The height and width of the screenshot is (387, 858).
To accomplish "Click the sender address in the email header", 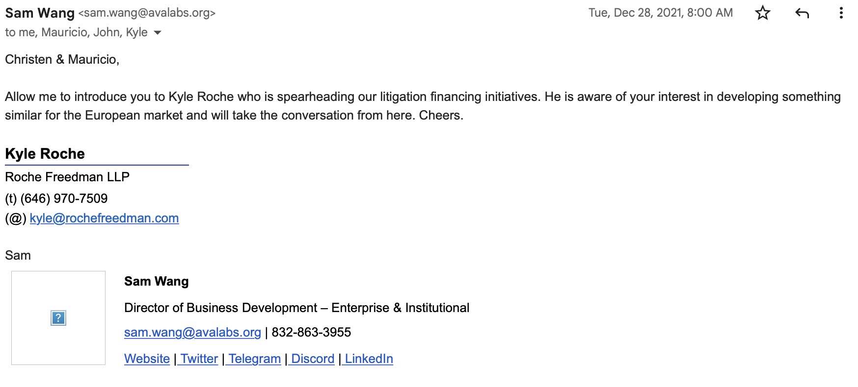I will tap(147, 13).
